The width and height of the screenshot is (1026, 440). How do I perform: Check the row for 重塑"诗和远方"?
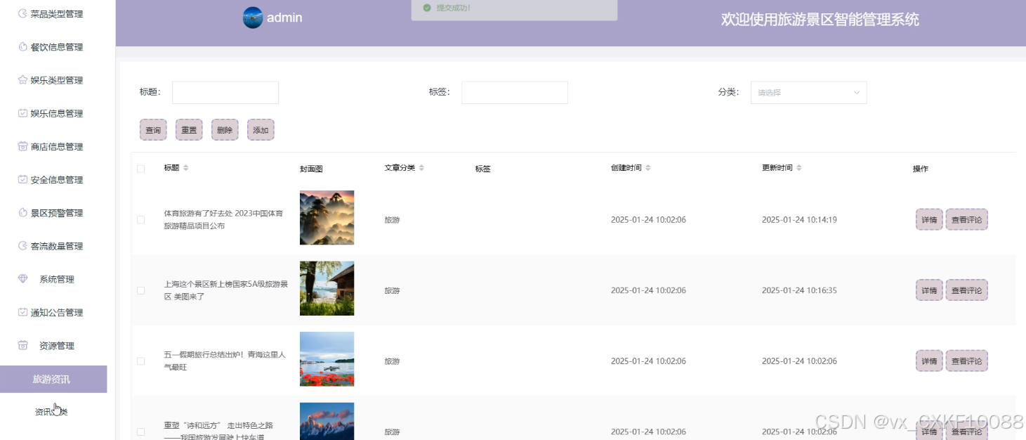pyautogui.click(x=141, y=432)
